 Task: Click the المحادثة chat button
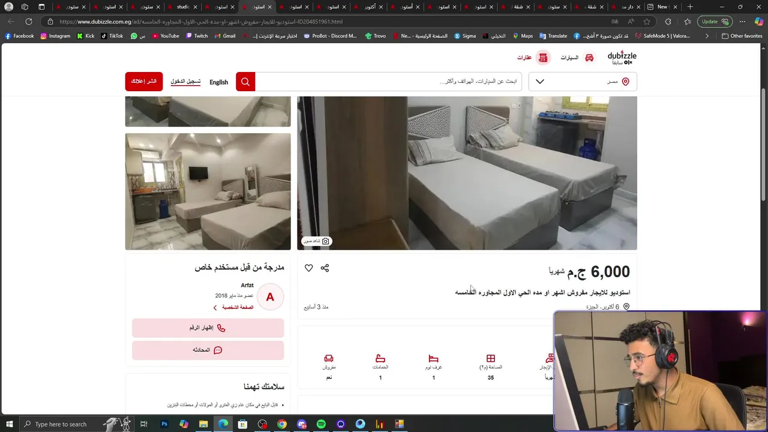(x=208, y=350)
